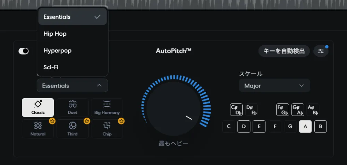The height and width of the screenshot is (165, 347).
Task: Click the キーを自動検出 button
Action: 284,51
